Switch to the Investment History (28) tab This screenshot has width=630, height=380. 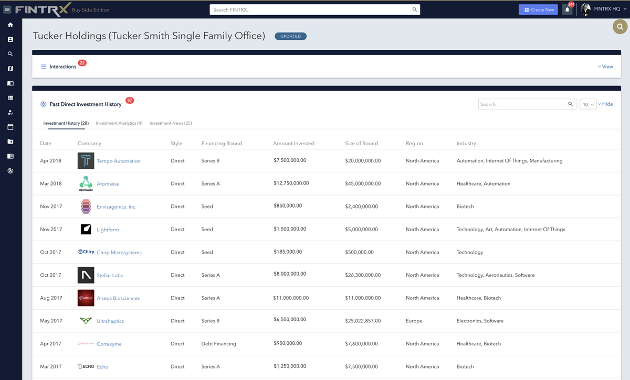(66, 123)
